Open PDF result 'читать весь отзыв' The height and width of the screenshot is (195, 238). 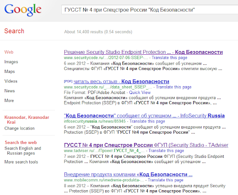click(121, 81)
